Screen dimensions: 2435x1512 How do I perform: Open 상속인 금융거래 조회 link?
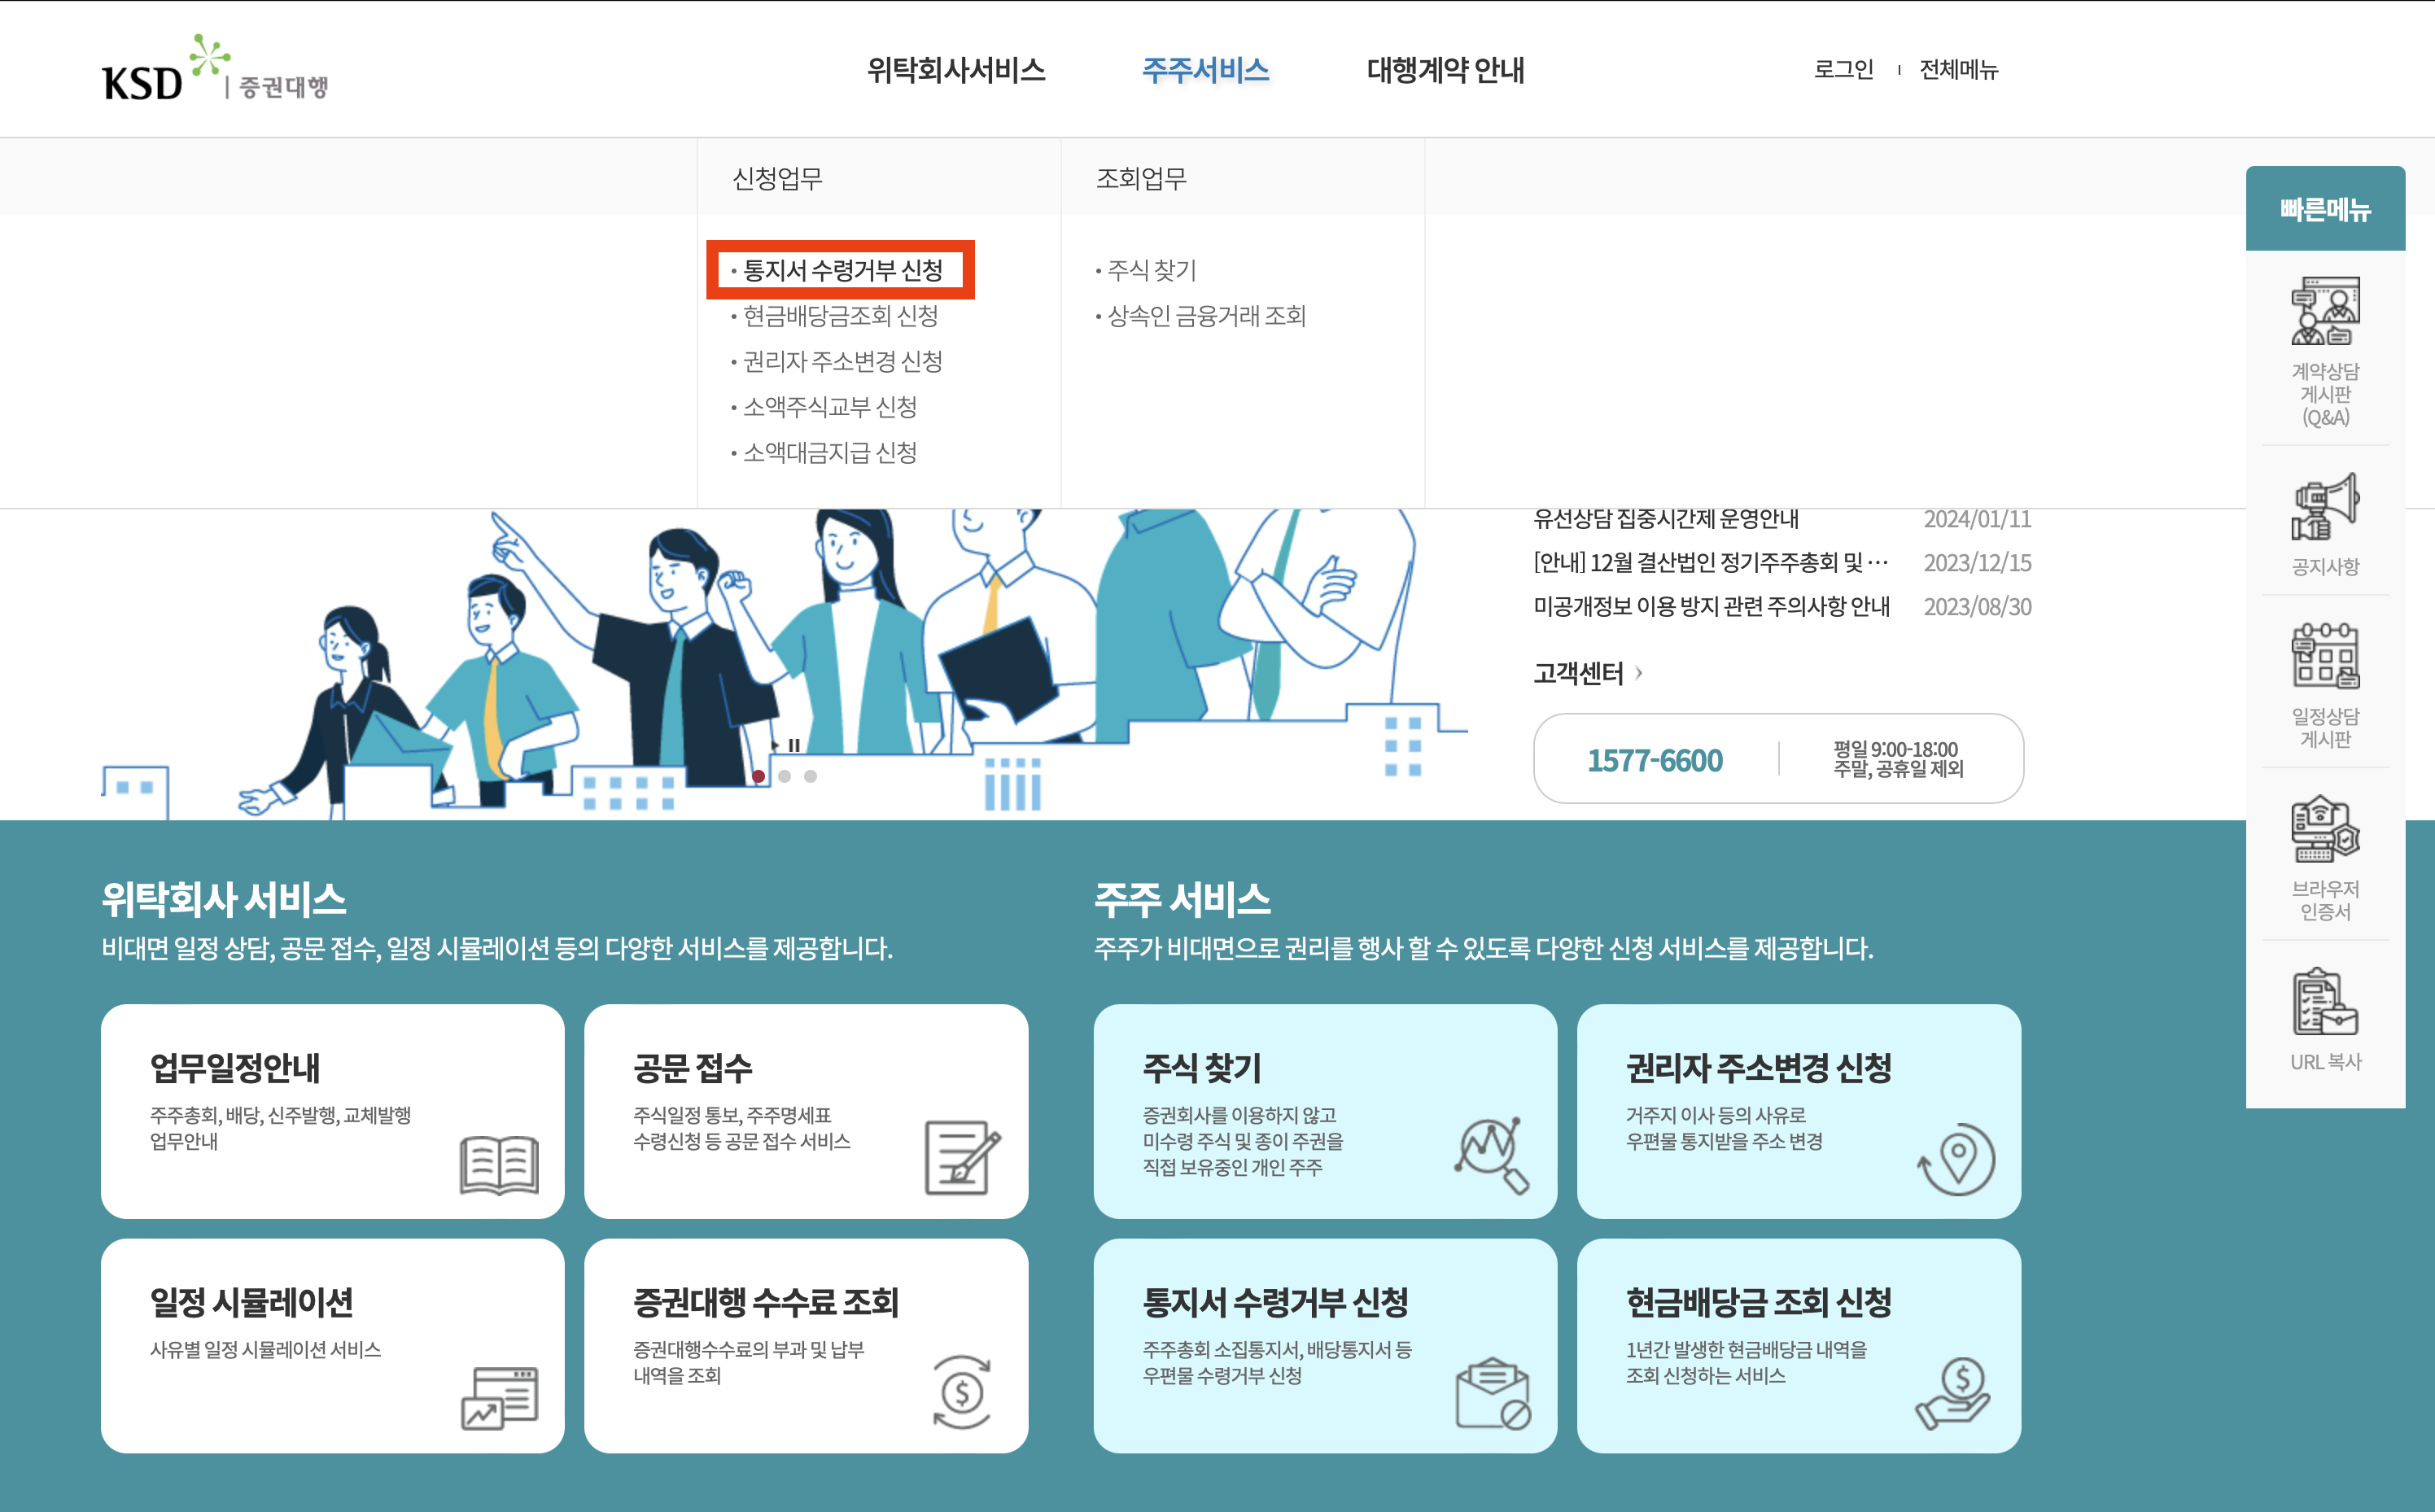pos(1206,316)
